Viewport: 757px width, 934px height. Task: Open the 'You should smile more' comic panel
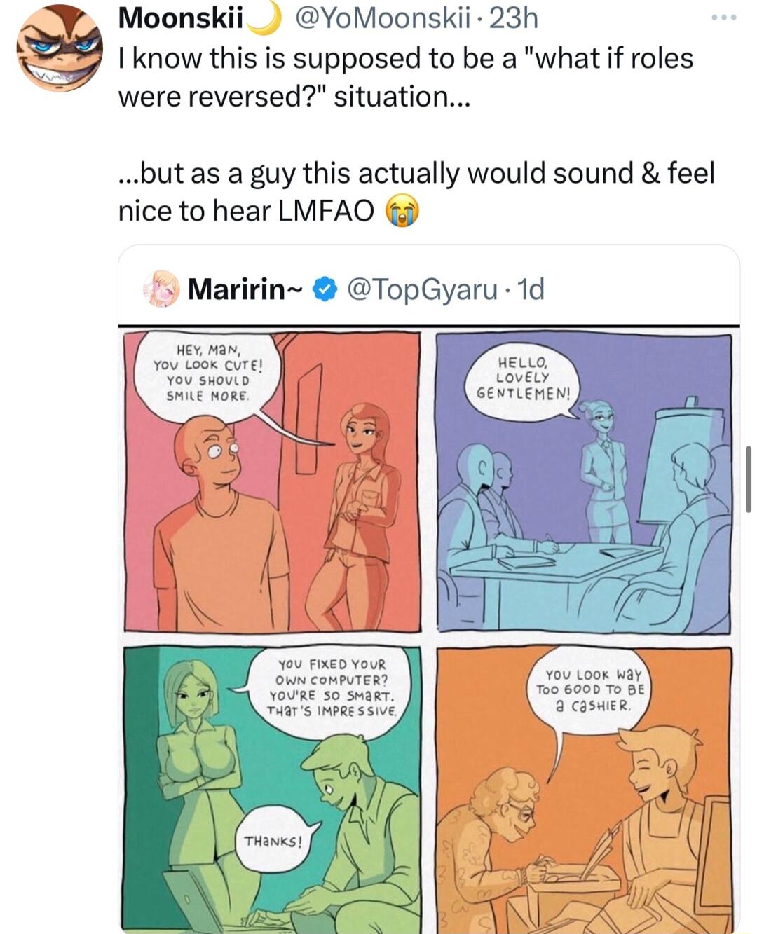(x=273, y=481)
